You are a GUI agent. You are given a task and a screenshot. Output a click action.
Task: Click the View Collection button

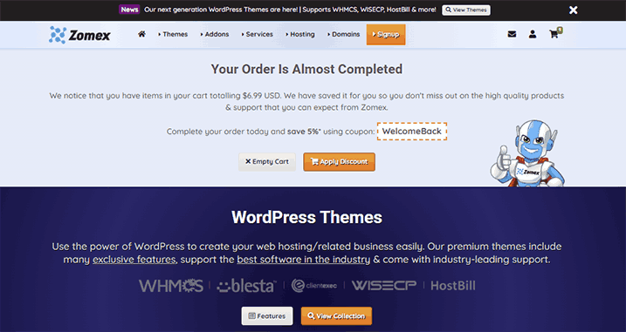336,316
